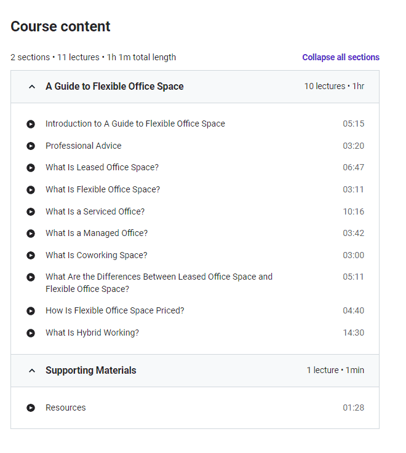The height and width of the screenshot is (453, 406).
Task: Open the Differences Between Leased and Flexible lecture
Action: click(159, 283)
